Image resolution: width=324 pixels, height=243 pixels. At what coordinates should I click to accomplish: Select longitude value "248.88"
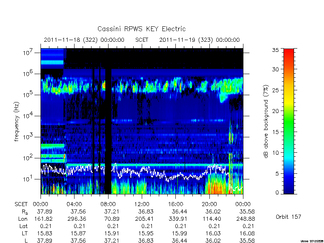245,219
